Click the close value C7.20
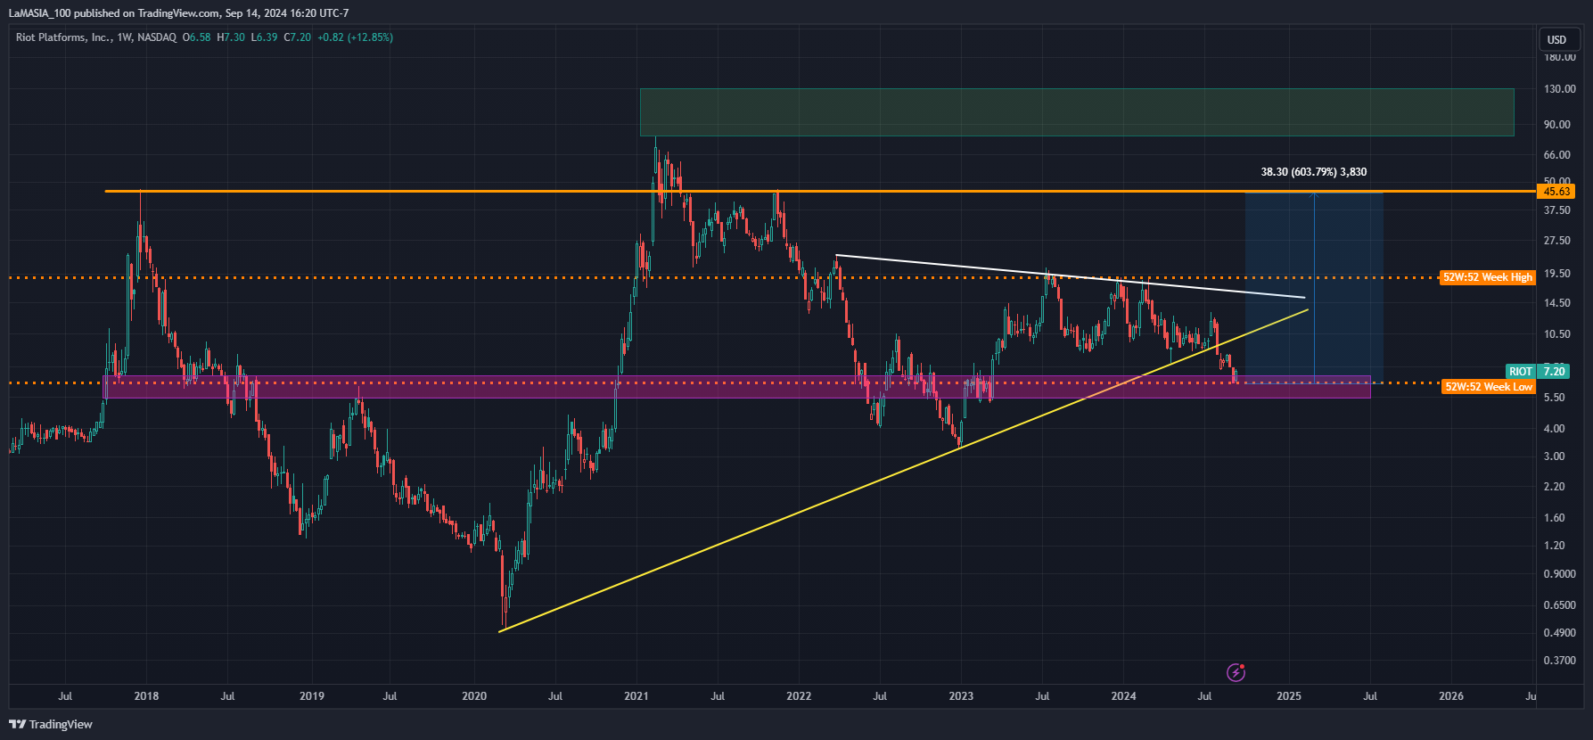The image size is (1593, 740). pyautogui.click(x=298, y=37)
